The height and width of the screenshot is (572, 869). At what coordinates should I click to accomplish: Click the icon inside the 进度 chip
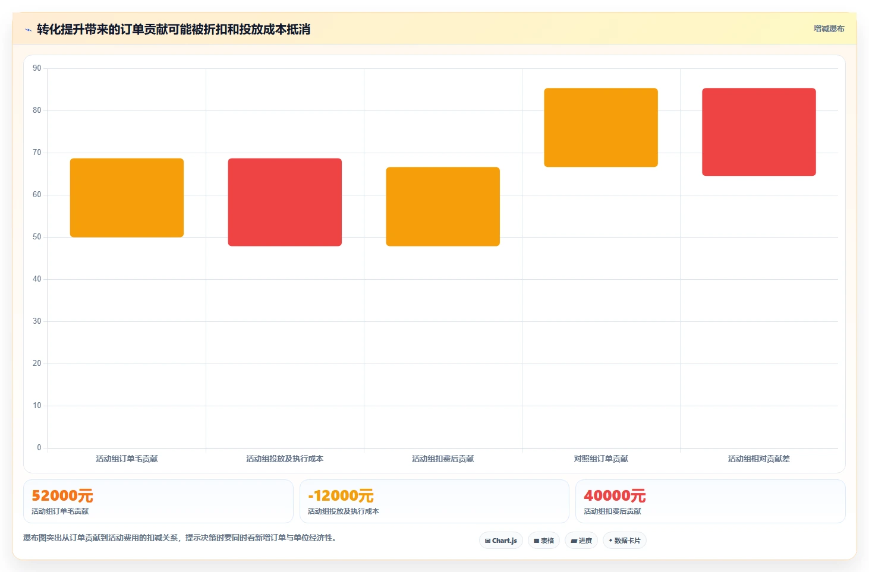[574, 541]
